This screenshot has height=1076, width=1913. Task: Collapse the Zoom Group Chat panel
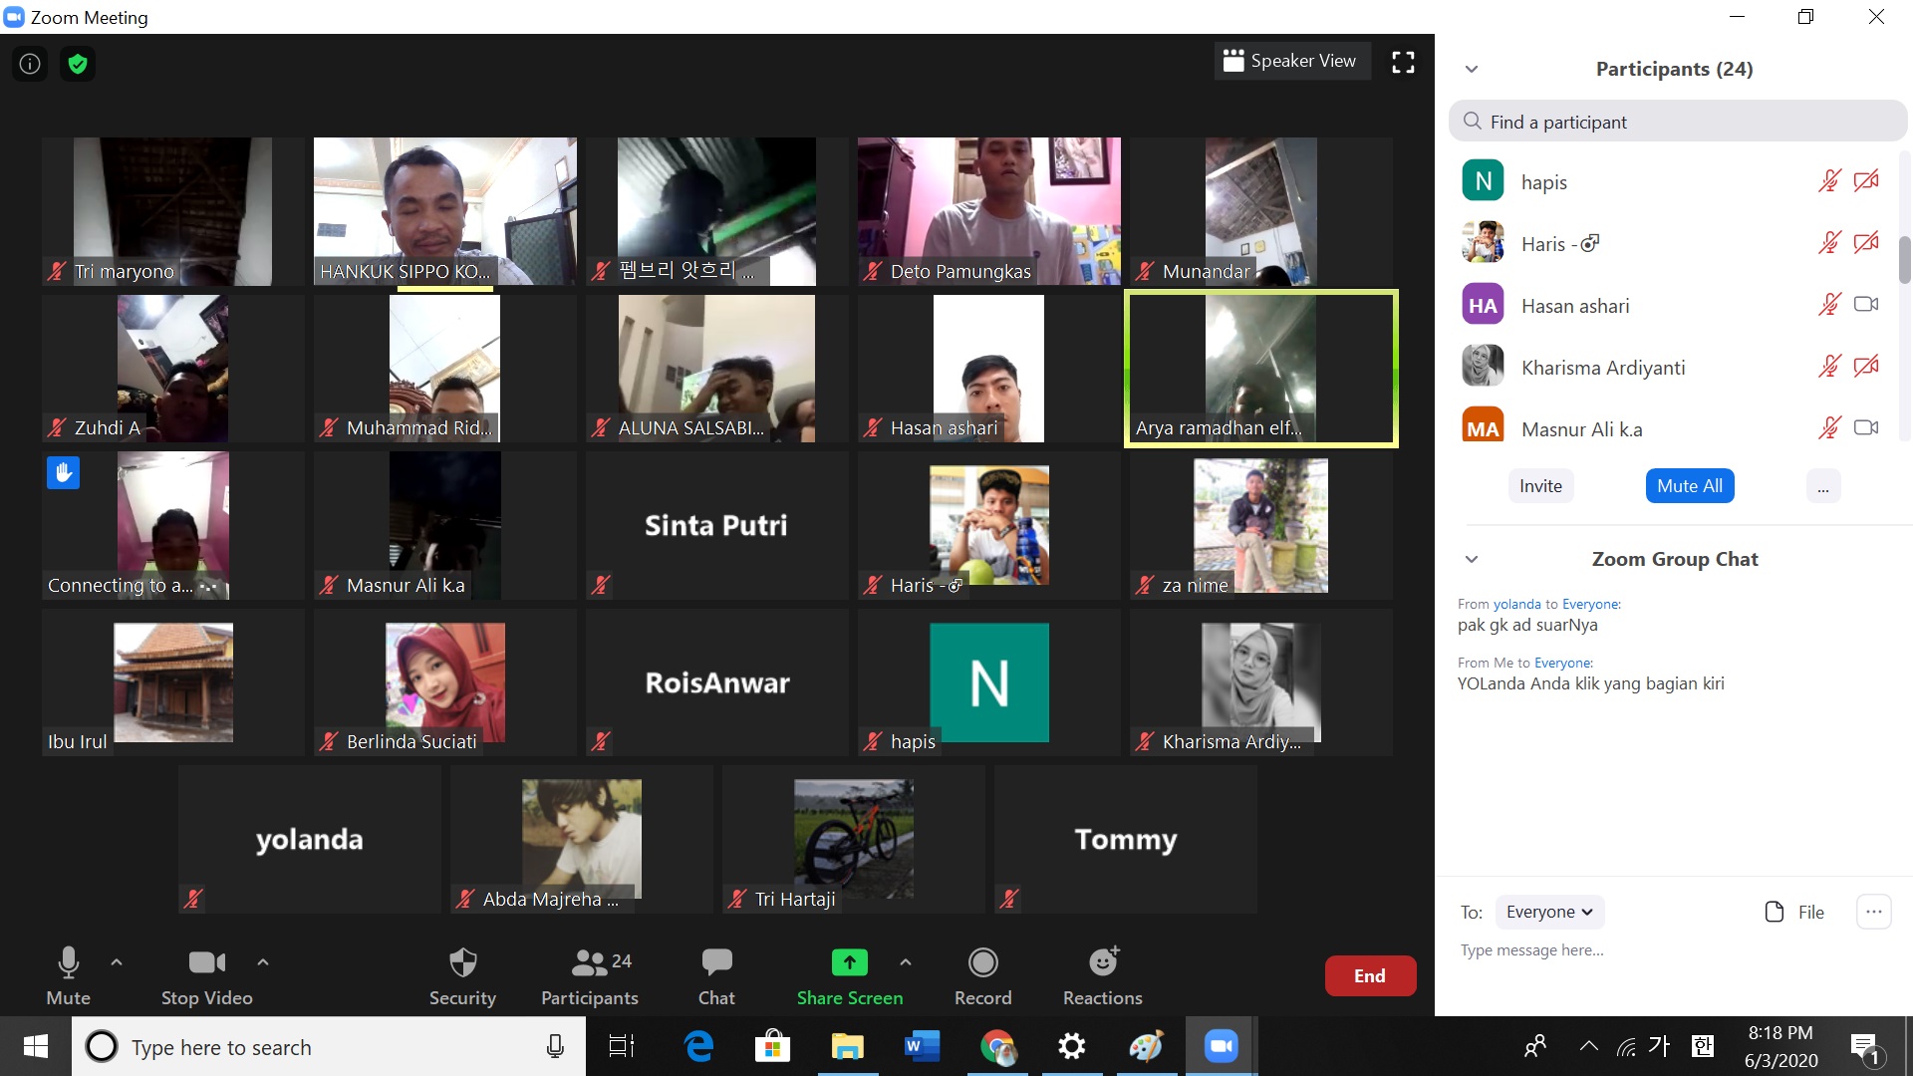tap(1472, 559)
